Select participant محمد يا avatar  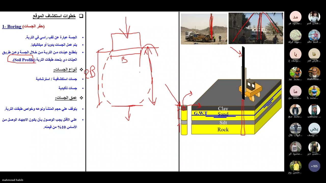click(314, 91)
